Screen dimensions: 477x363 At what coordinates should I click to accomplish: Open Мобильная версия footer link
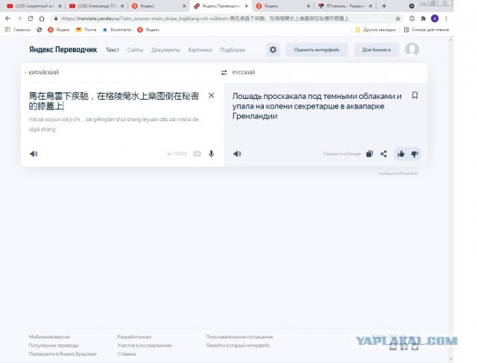tap(49, 337)
